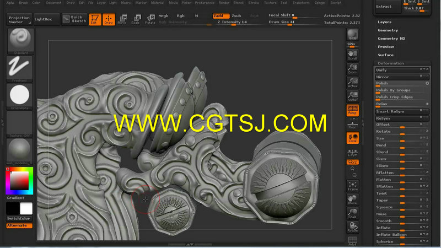This screenshot has height=248, width=441.
Task: Click the BPR render icon
Action: point(352,35)
